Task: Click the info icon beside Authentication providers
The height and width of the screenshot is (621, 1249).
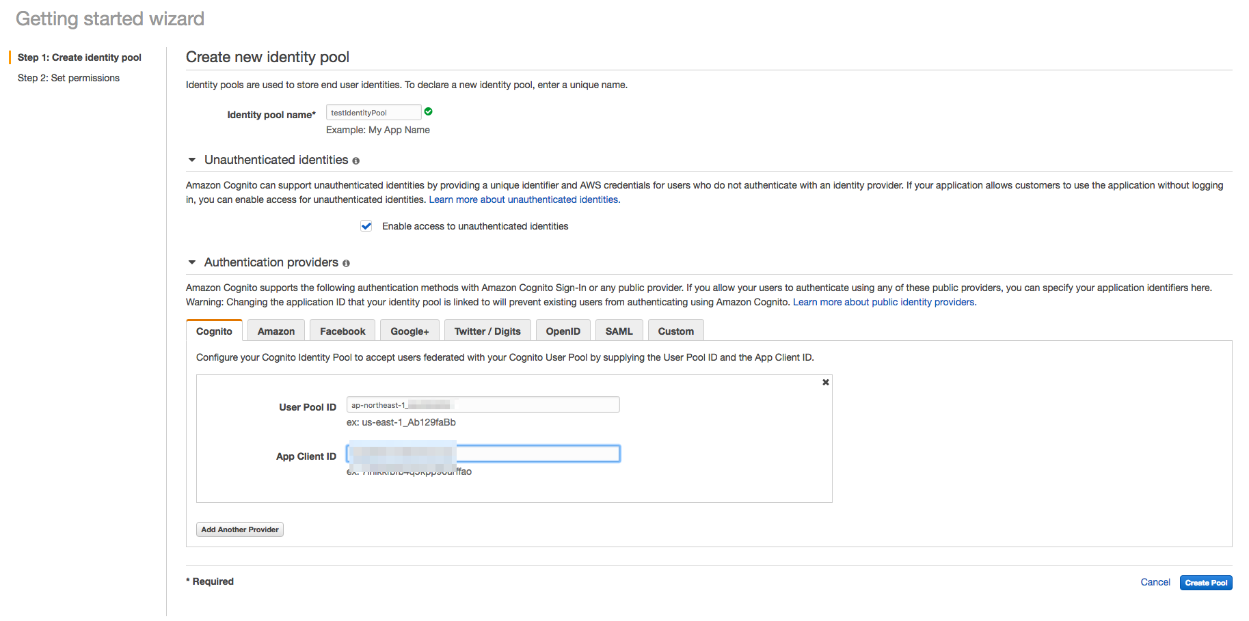Action: coord(346,263)
